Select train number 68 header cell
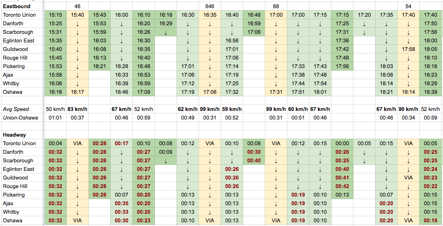This screenshot has width=443, height=226. (276, 6)
